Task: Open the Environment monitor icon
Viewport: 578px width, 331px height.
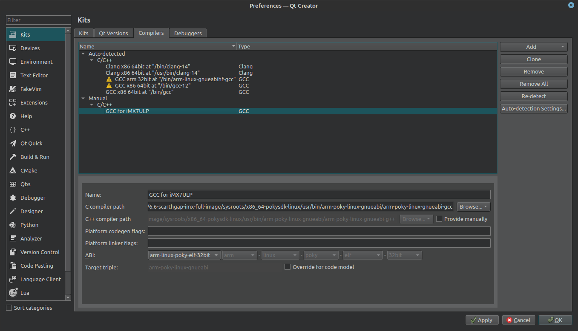Action: click(13, 62)
